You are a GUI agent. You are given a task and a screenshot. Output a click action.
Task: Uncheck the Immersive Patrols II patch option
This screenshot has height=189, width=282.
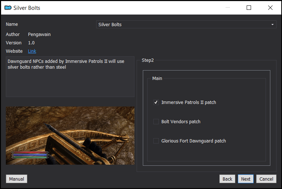[156, 102]
